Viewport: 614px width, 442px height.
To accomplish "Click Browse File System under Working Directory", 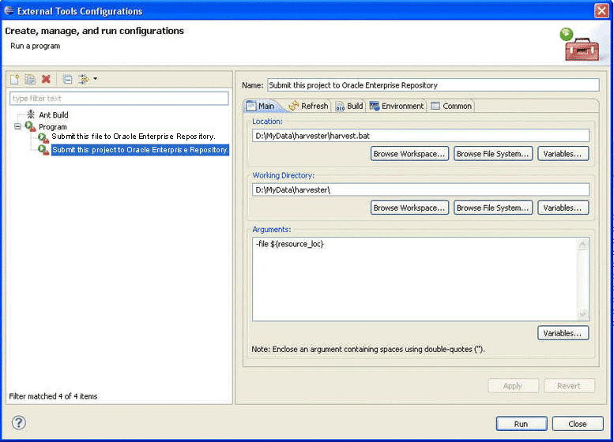I will click(x=492, y=208).
